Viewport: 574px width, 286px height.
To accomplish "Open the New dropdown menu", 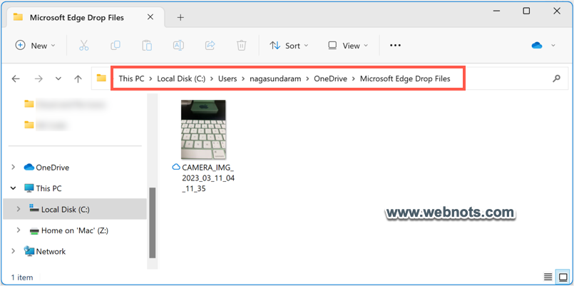I will click(x=35, y=46).
